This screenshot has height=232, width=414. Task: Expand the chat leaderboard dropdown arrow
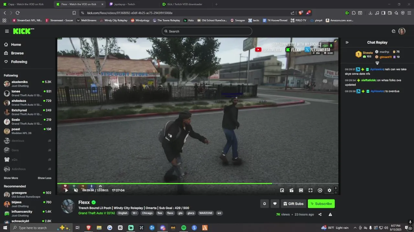(x=377, y=63)
